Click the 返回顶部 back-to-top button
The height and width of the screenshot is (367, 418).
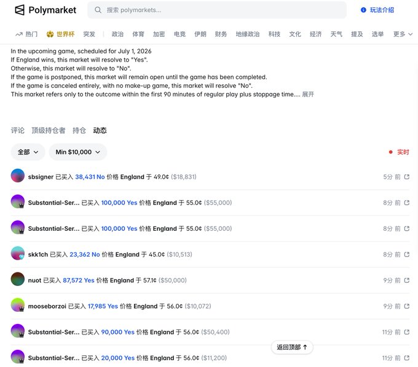pyautogui.click(x=292, y=347)
